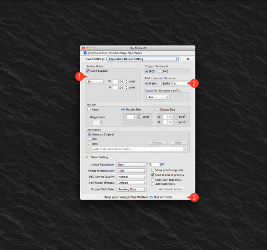Click the process ends status message
Viewport: 267px width, 250px height.
click(x=115, y=53)
